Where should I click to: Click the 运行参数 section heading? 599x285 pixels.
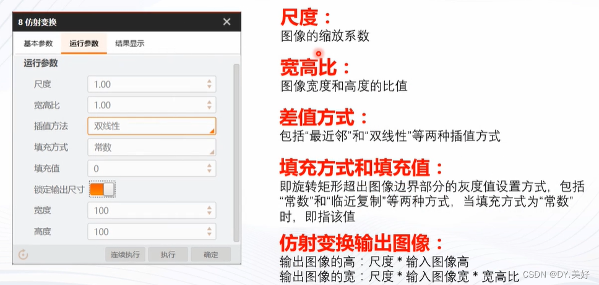pos(40,63)
